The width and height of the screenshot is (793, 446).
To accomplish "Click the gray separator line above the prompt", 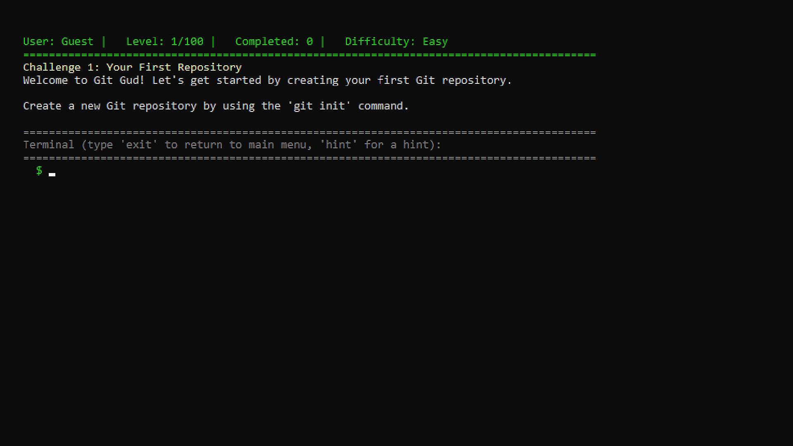I will coord(309,158).
